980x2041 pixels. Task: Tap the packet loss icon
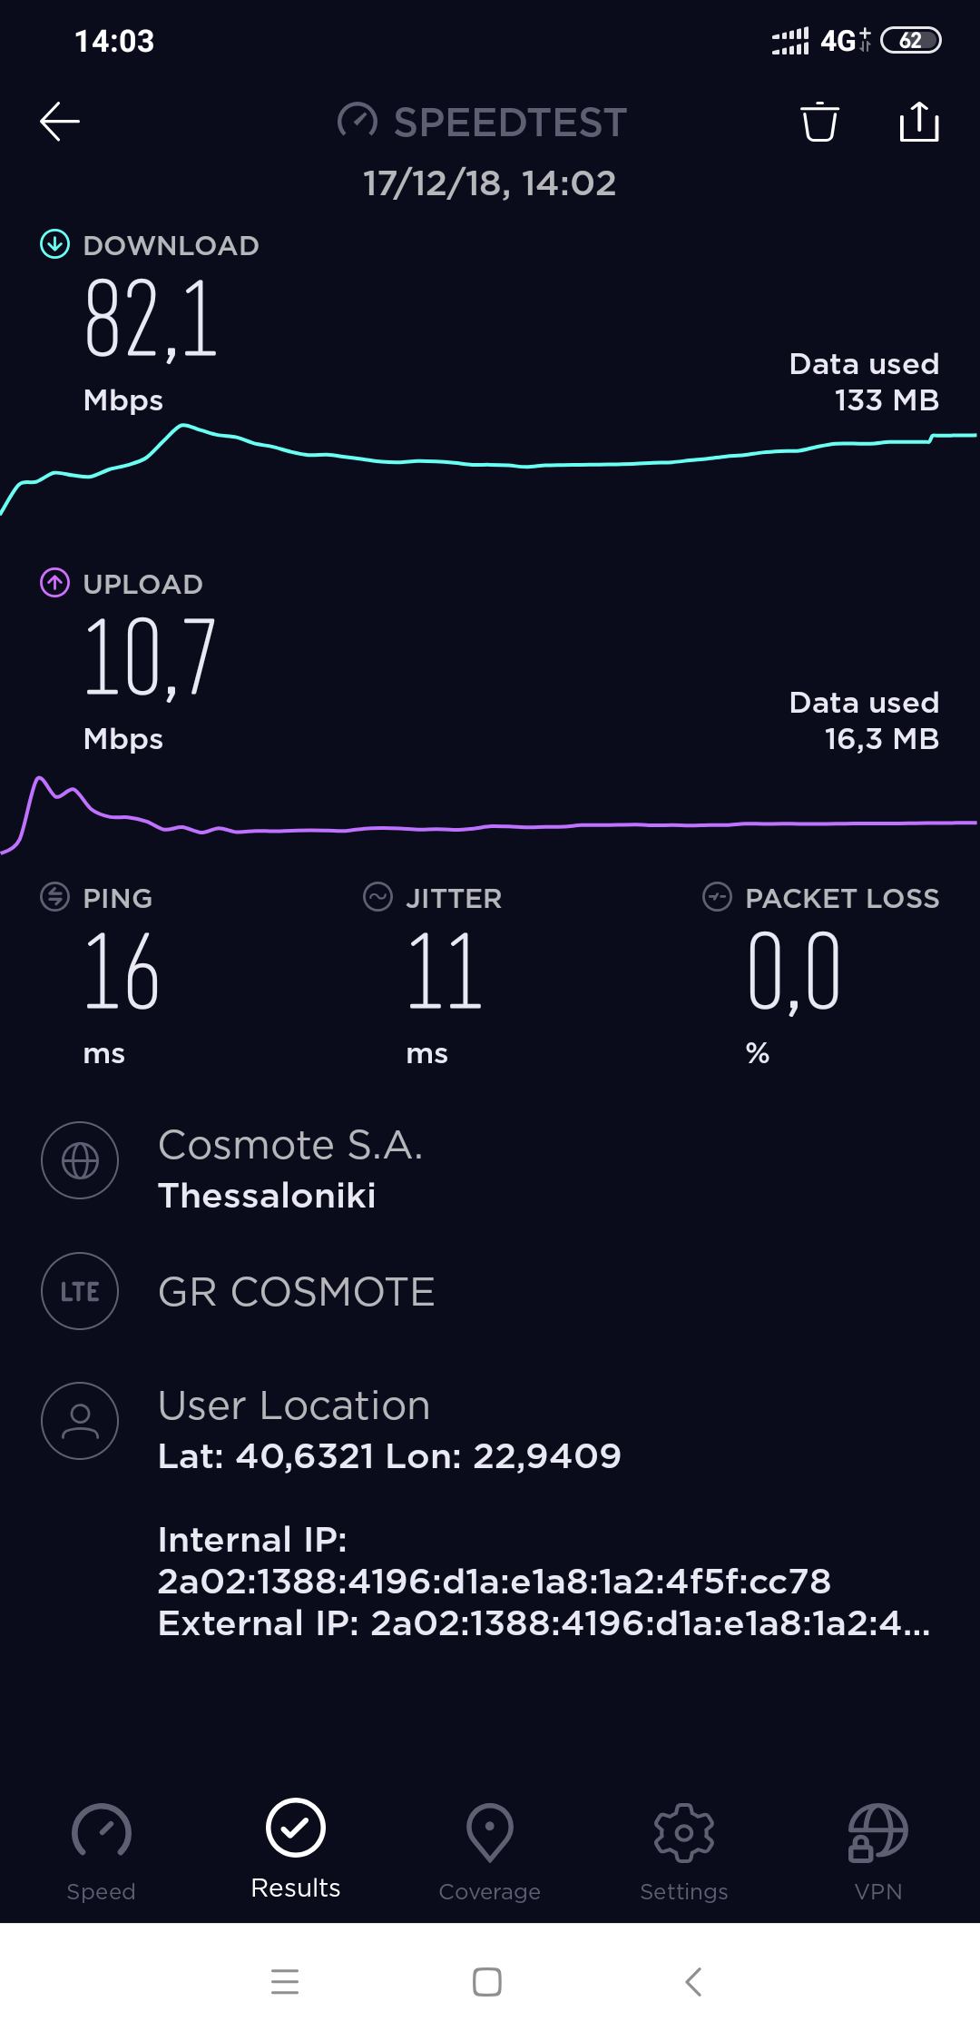[x=717, y=897]
